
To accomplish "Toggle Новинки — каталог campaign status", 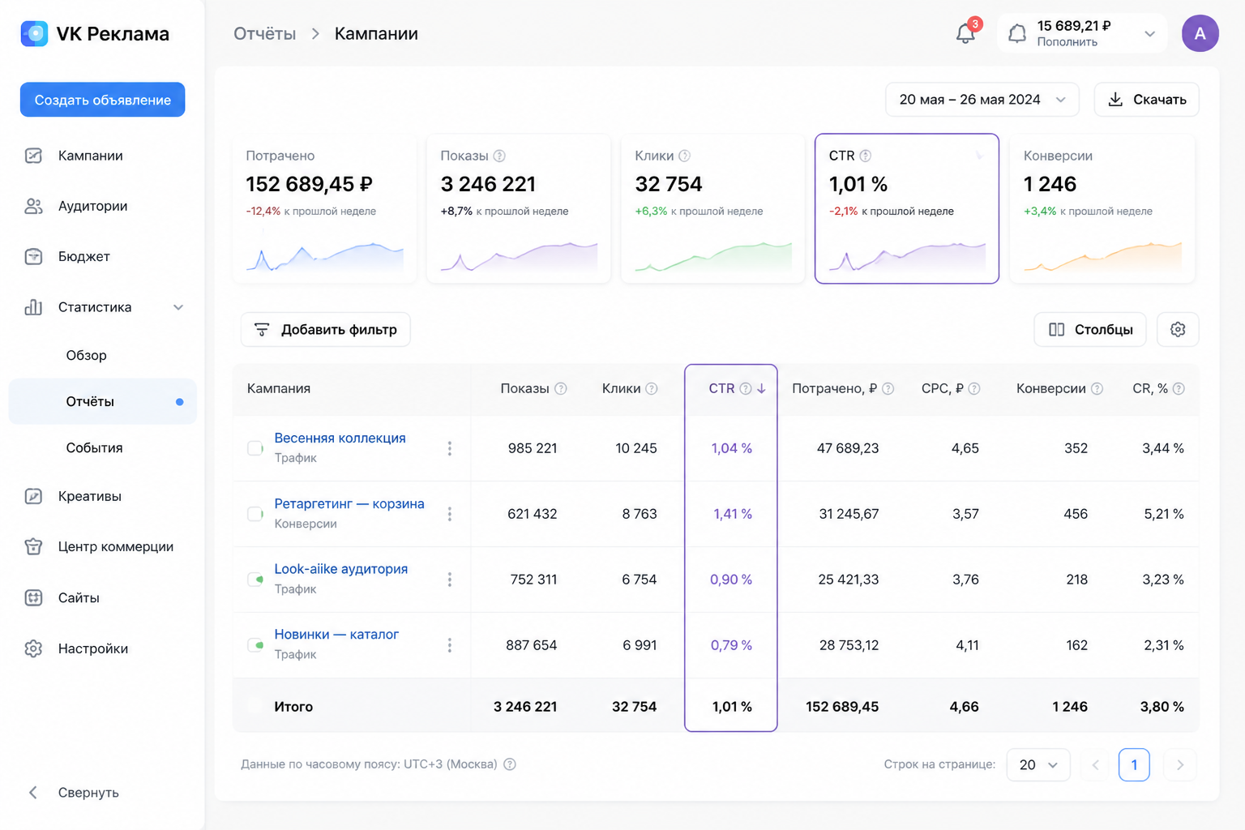I will 255,645.
